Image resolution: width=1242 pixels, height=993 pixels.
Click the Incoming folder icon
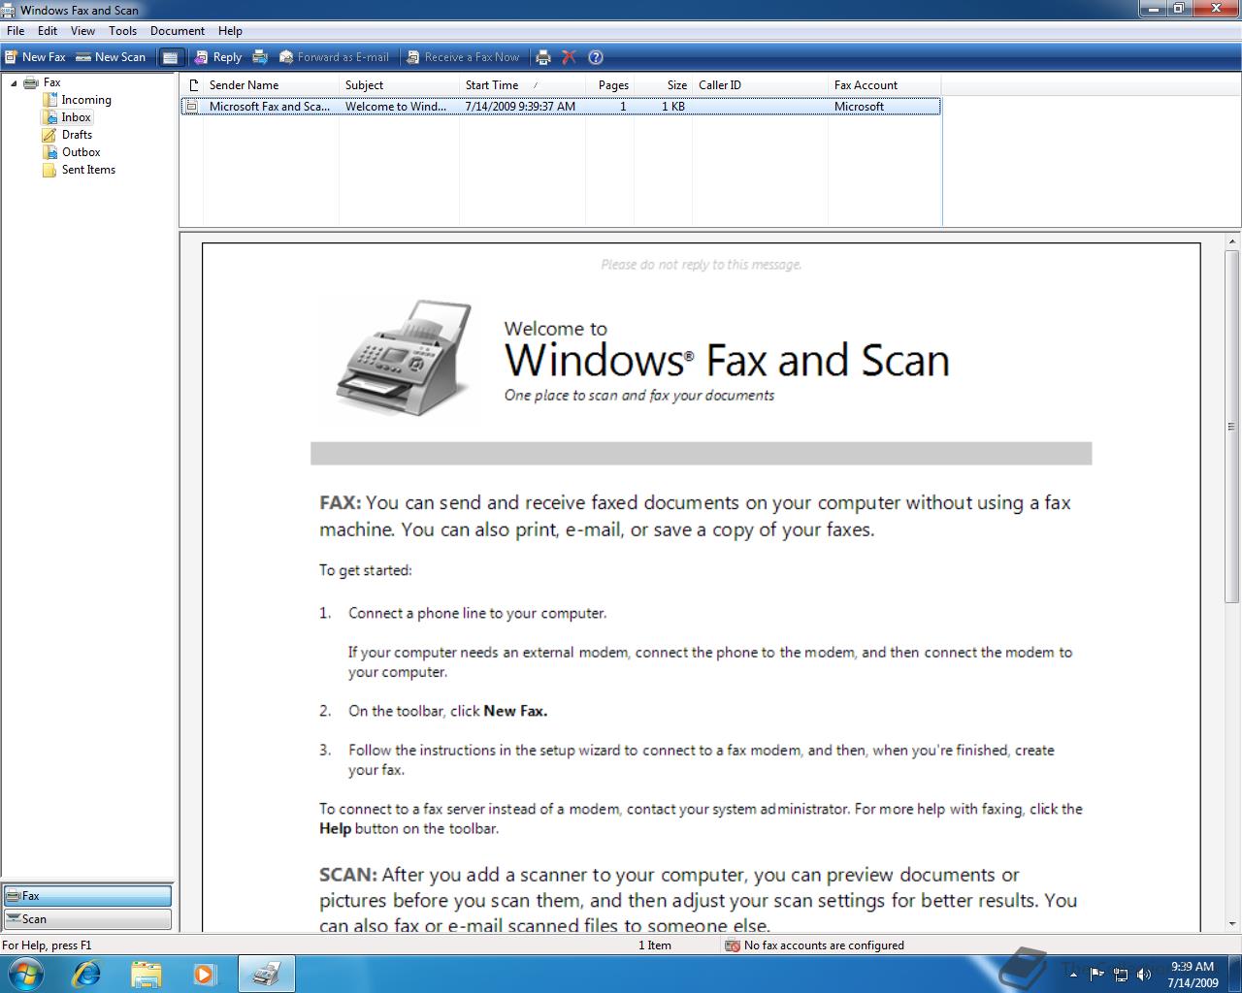point(49,100)
